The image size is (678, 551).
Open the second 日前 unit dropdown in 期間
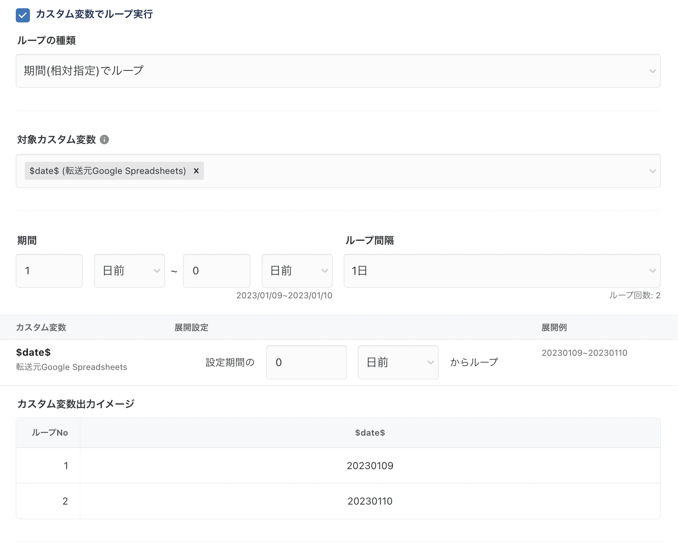coord(297,271)
